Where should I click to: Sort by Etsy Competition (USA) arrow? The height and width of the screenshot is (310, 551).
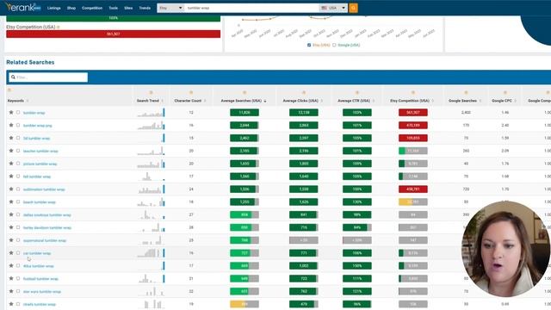click(x=432, y=101)
